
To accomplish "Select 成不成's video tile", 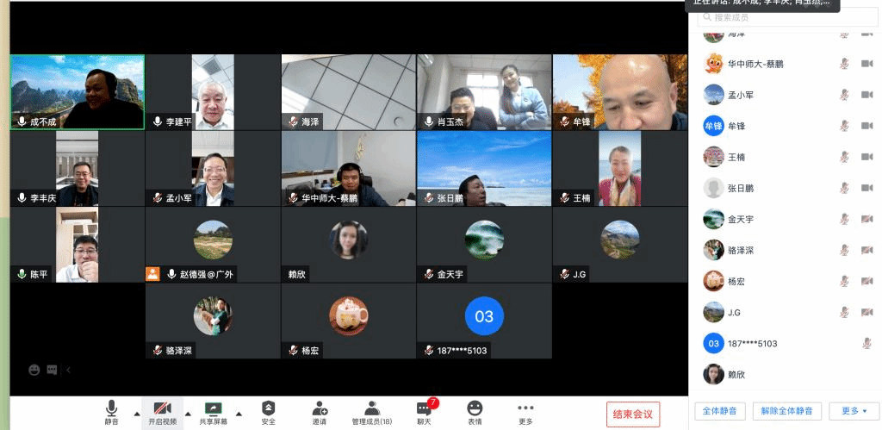I will tap(78, 92).
